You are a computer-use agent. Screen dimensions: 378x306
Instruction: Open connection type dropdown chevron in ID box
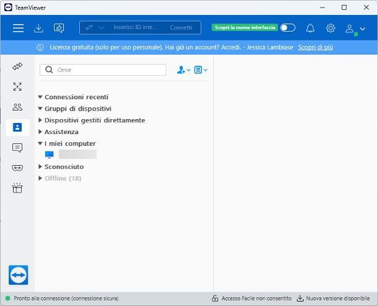click(102, 27)
